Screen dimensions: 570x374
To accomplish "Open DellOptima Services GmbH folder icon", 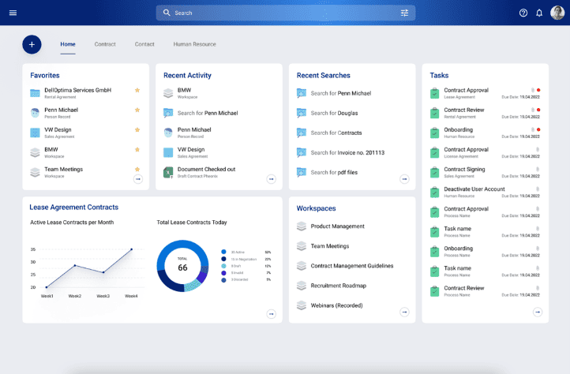I will point(35,93).
